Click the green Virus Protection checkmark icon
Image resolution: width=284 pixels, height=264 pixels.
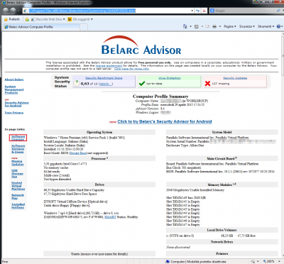(142, 84)
